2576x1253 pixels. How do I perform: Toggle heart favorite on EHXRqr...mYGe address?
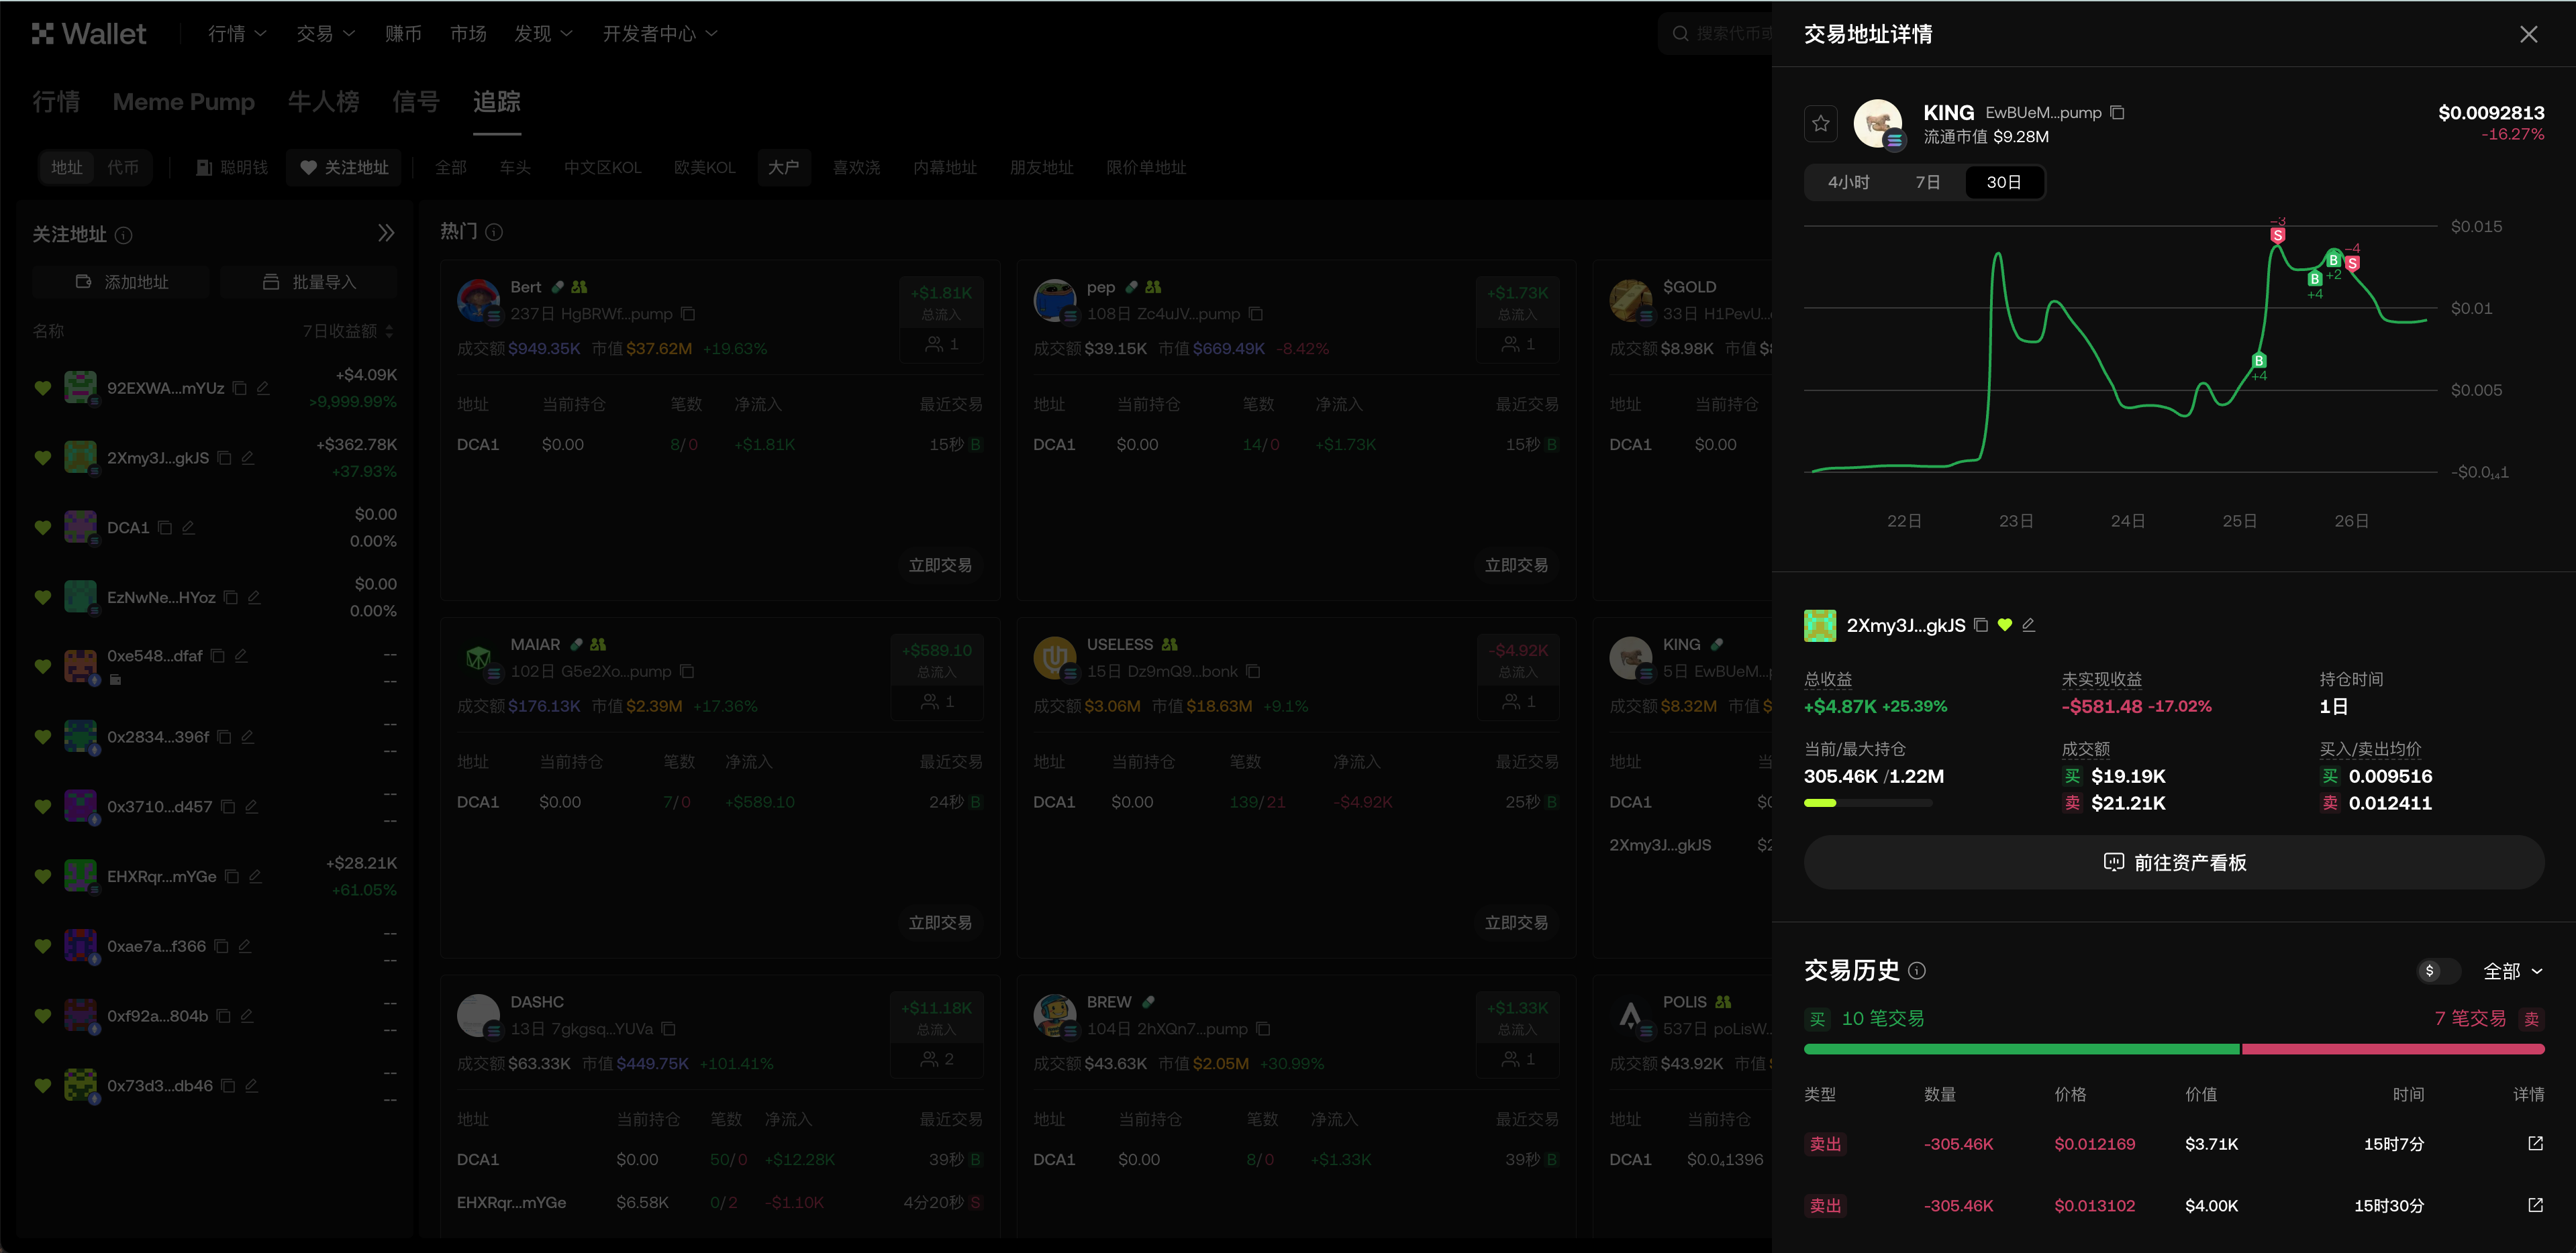click(42, 875)
